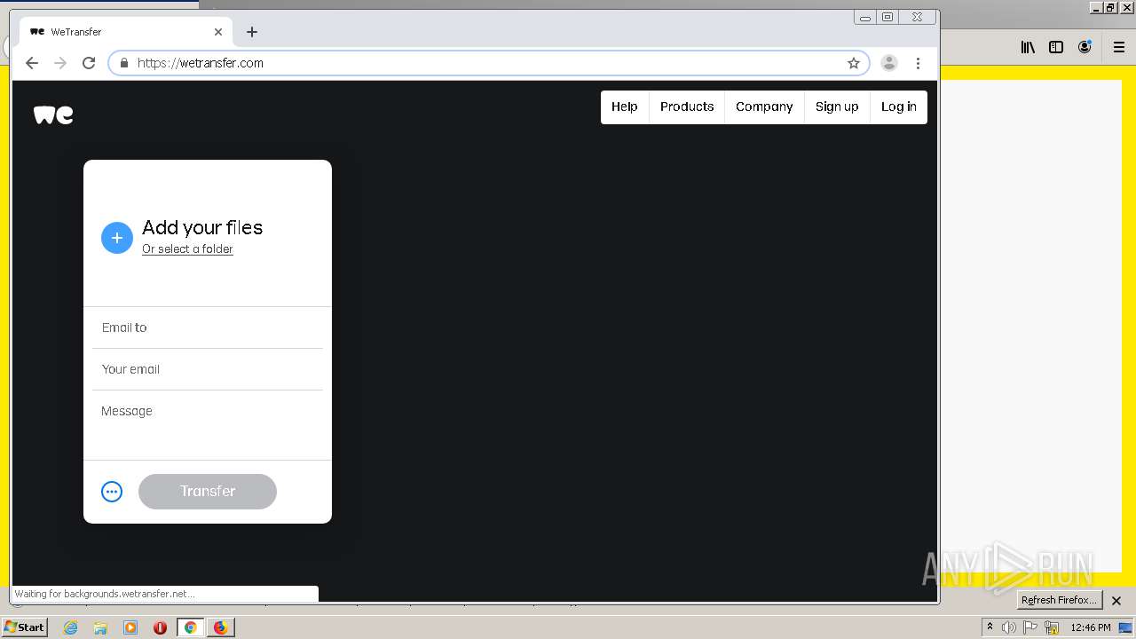Bookmark this page with the star icon

[x=854, y=63]
